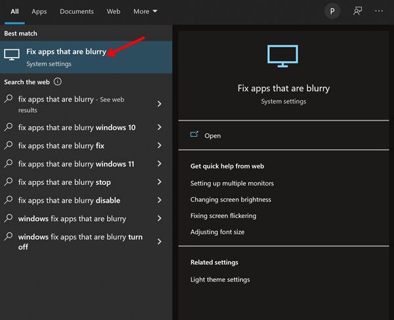Click the monitor icon beside the best match

click(x=12, y=54)
